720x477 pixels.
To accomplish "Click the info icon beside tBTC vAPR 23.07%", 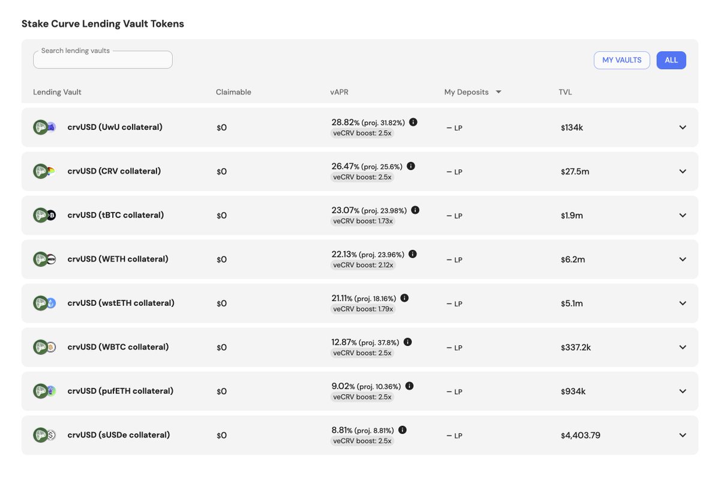I will (415, 210).
